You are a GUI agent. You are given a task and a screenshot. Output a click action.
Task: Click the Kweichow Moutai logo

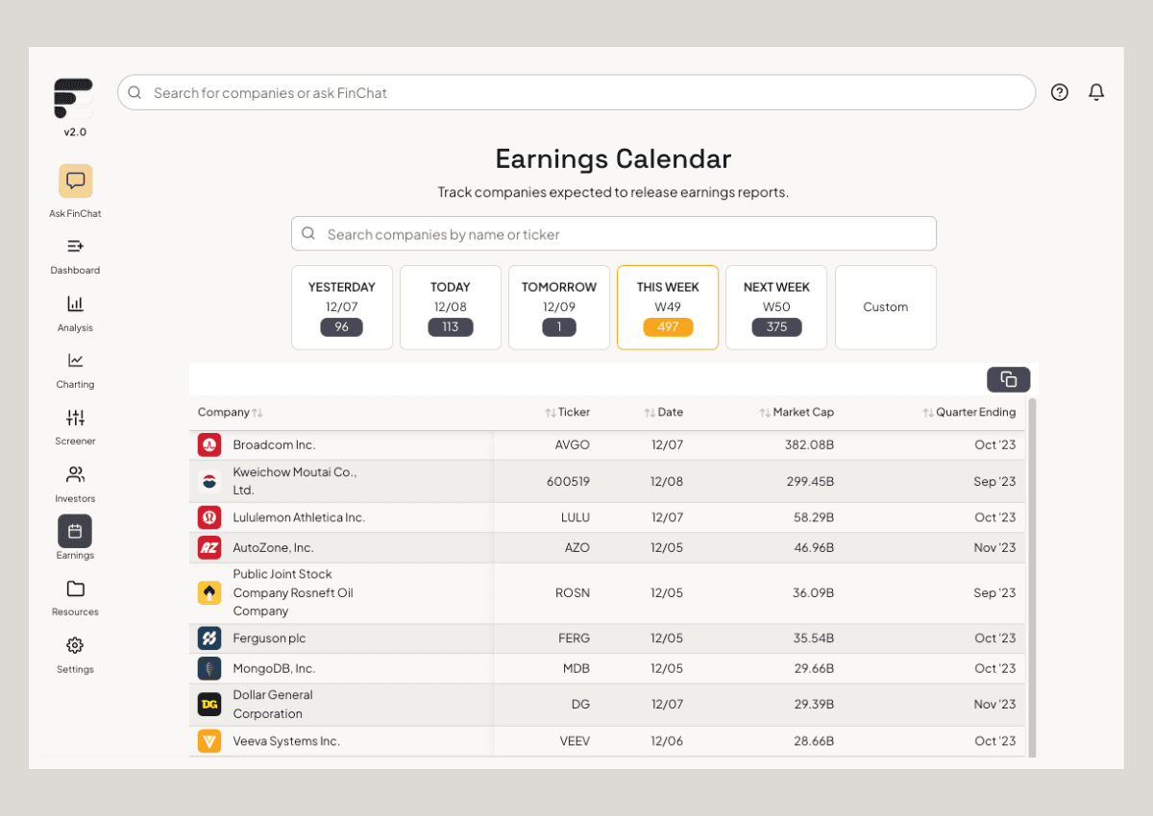tap(209, 481)
